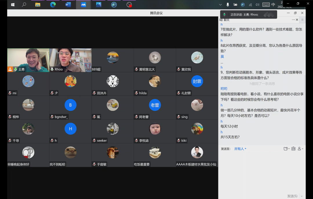The image size is (313, 199).
Task: Click 王勇 green microphone icon
Action: [15, 69]
